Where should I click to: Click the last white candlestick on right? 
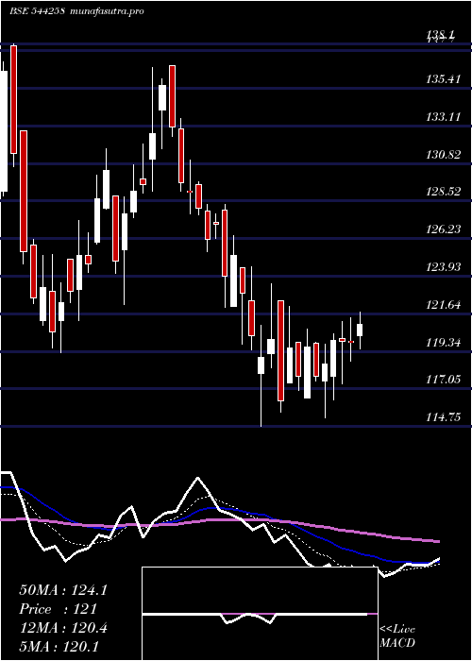point(360,330)
